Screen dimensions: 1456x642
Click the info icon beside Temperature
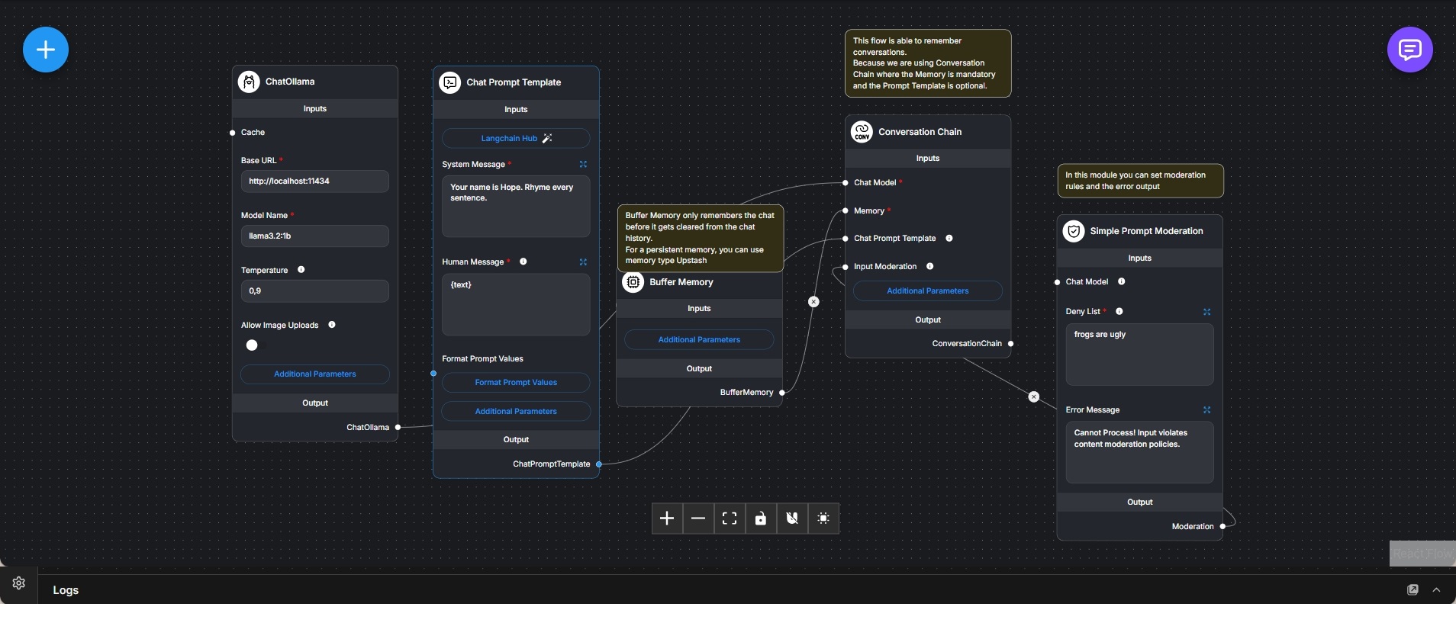tap(301, 270)
